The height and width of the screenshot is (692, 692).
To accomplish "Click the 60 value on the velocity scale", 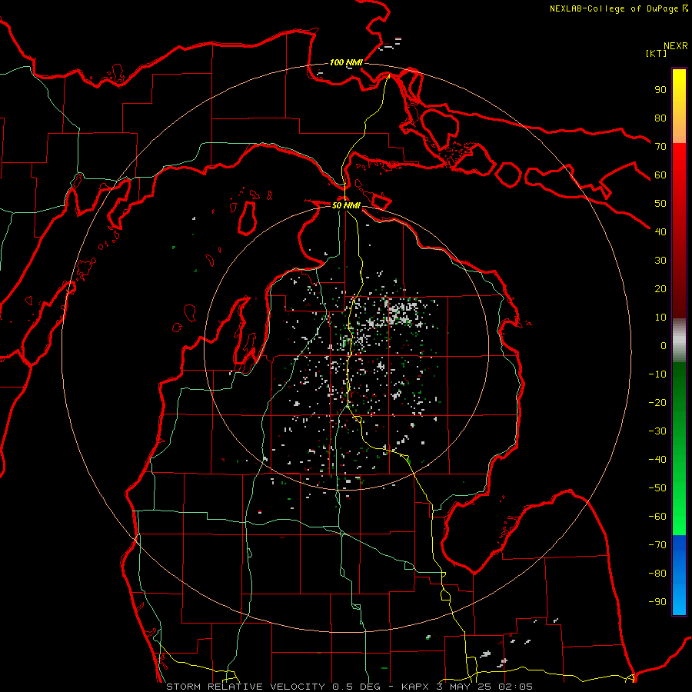I will [660, 175].
